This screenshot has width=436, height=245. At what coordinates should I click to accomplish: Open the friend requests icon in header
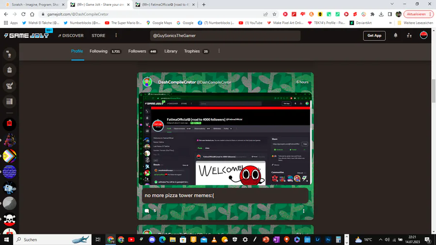pyautogui.click(x=409, y=35)
